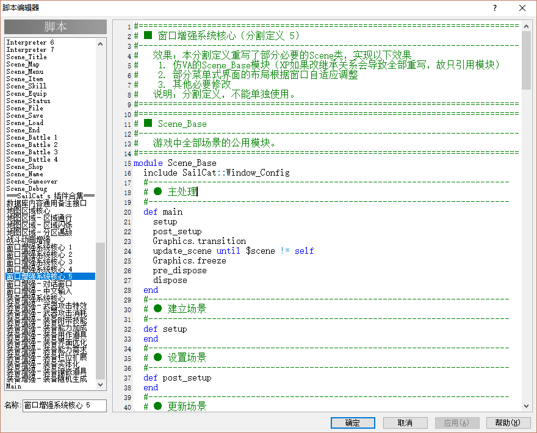This screenshot has width=537, height=433.
Task: Select Scene_Load script
Action: click(x=25, y=123)
